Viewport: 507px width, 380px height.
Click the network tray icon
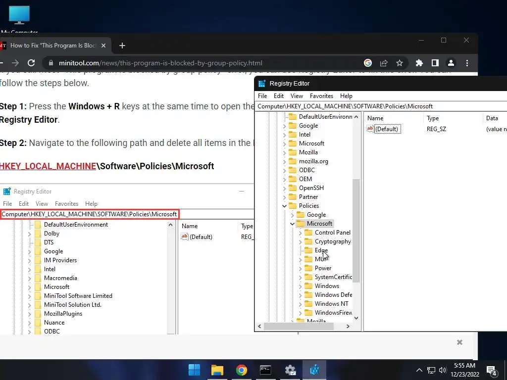(431, 370)
